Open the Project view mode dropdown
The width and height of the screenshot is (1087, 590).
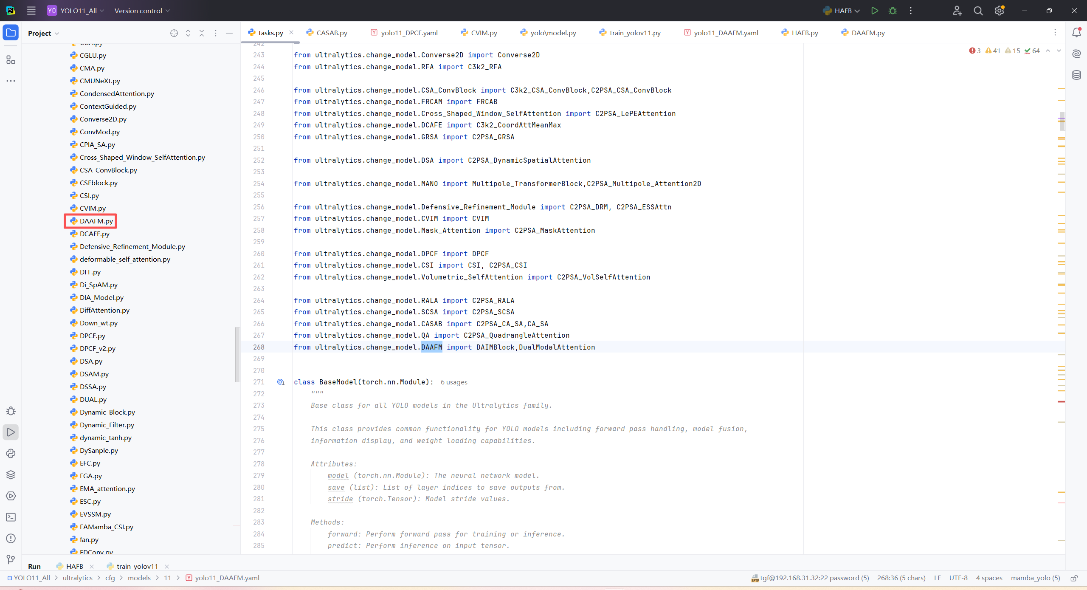pyautogui.click(x=43, y=33)
